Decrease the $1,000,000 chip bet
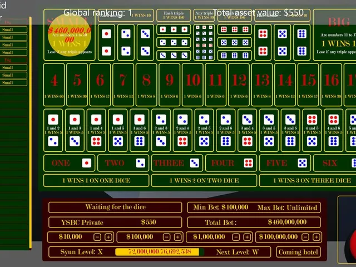 tap(236, 238)
